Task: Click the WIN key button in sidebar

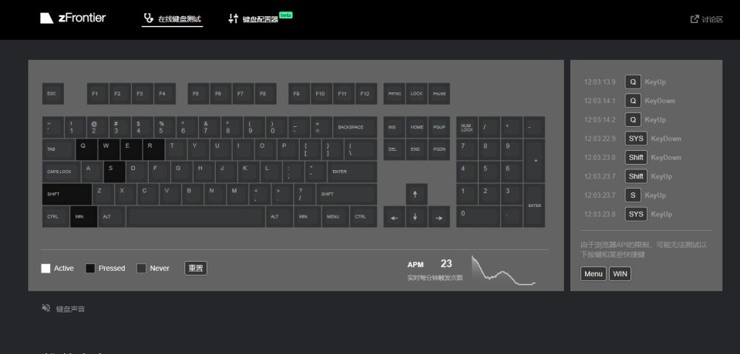Action: (620, 274)
